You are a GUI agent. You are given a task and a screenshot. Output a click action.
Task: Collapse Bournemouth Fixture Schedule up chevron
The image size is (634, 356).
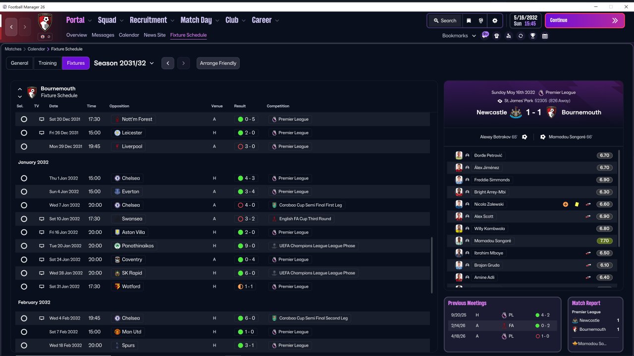20,89
